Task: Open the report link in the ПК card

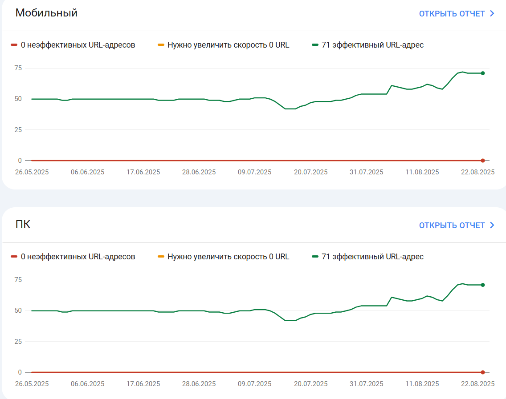Action: [457, 225]
